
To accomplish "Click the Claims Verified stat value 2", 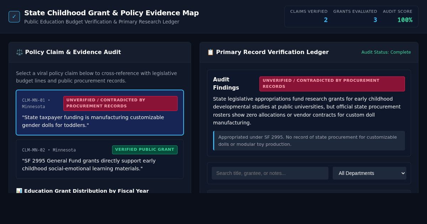I will click(x=326, y=20).
